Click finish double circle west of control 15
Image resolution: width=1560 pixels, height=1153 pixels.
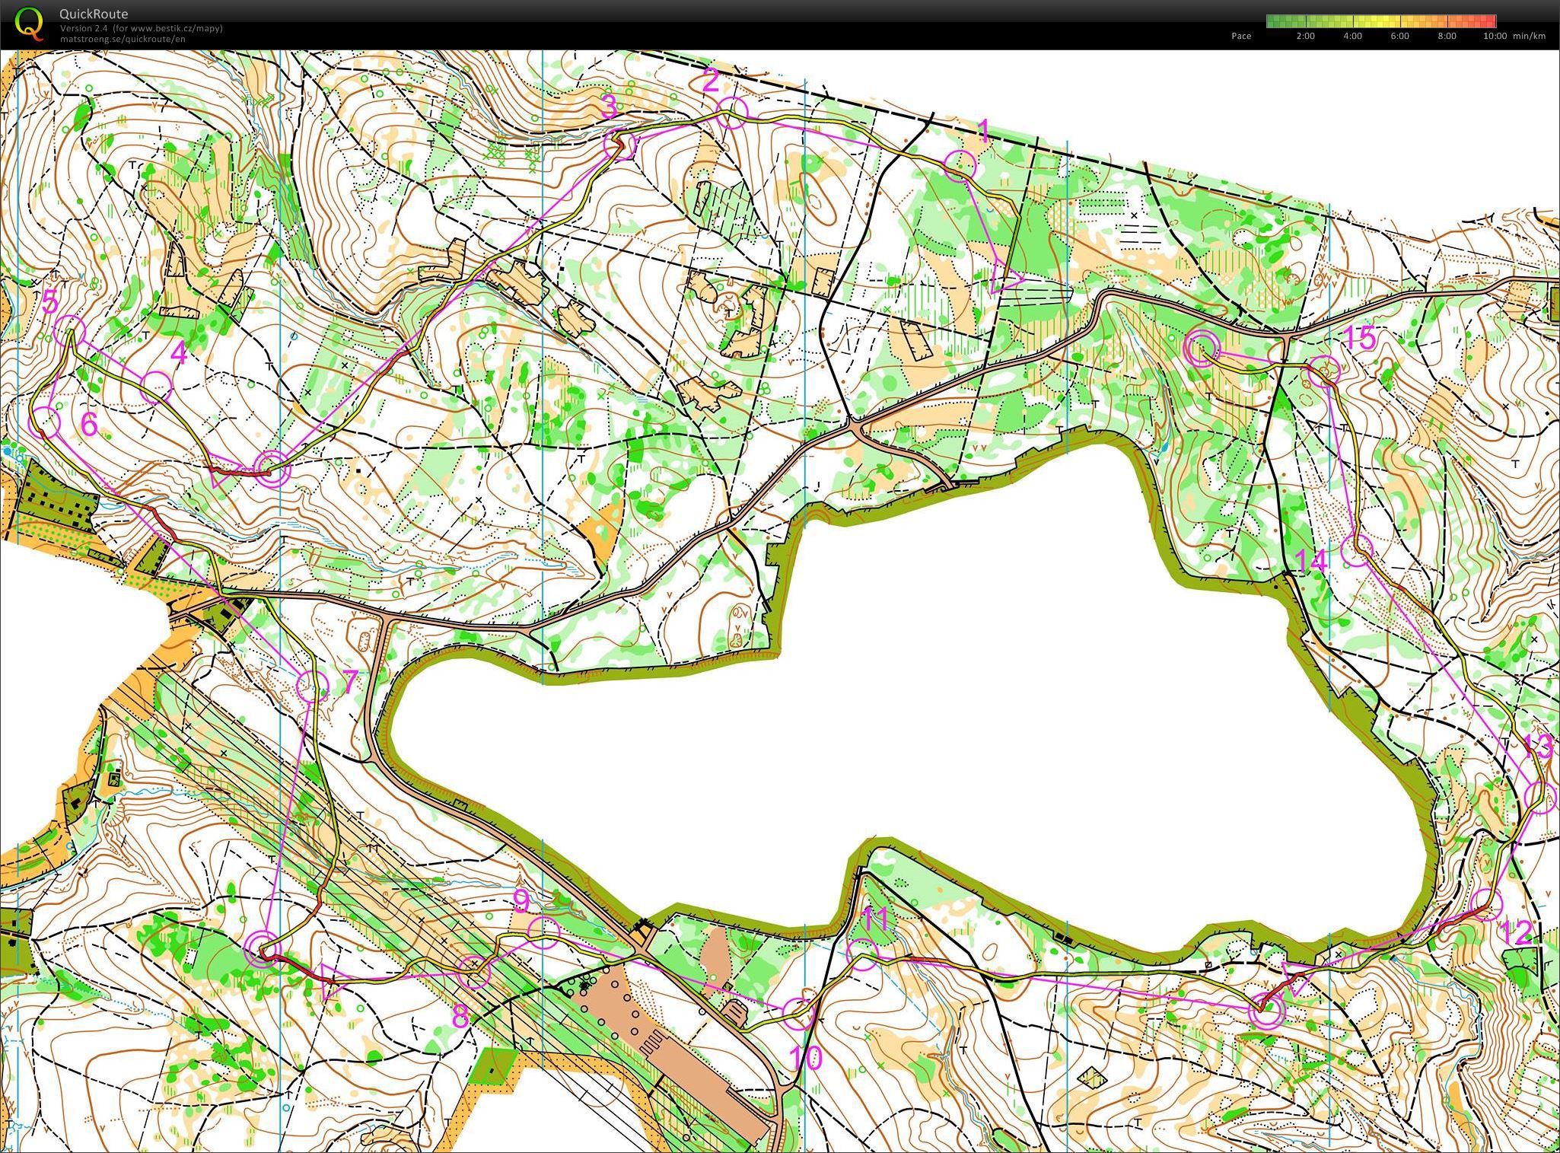(1202, 348)
